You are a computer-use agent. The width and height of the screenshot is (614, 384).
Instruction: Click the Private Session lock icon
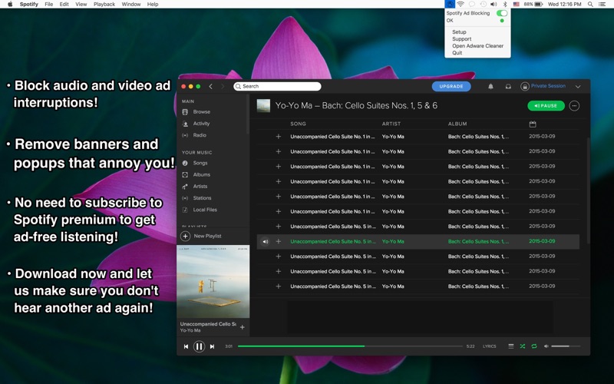525,87
